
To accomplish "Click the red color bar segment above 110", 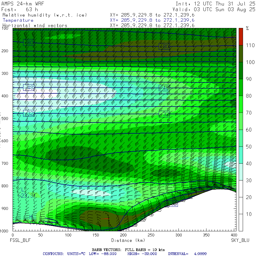I will click(241, 37).
